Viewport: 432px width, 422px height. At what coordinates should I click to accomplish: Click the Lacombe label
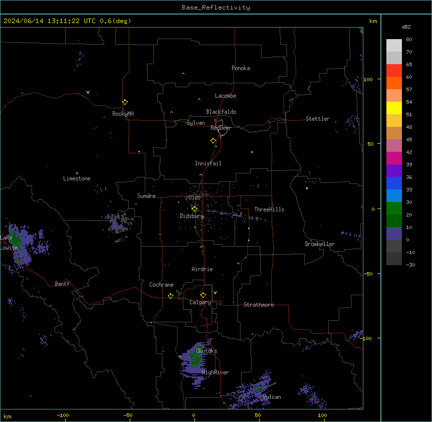(226, 96)
